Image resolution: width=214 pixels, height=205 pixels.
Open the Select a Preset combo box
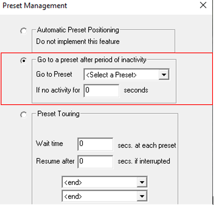(x=127, y=75)
